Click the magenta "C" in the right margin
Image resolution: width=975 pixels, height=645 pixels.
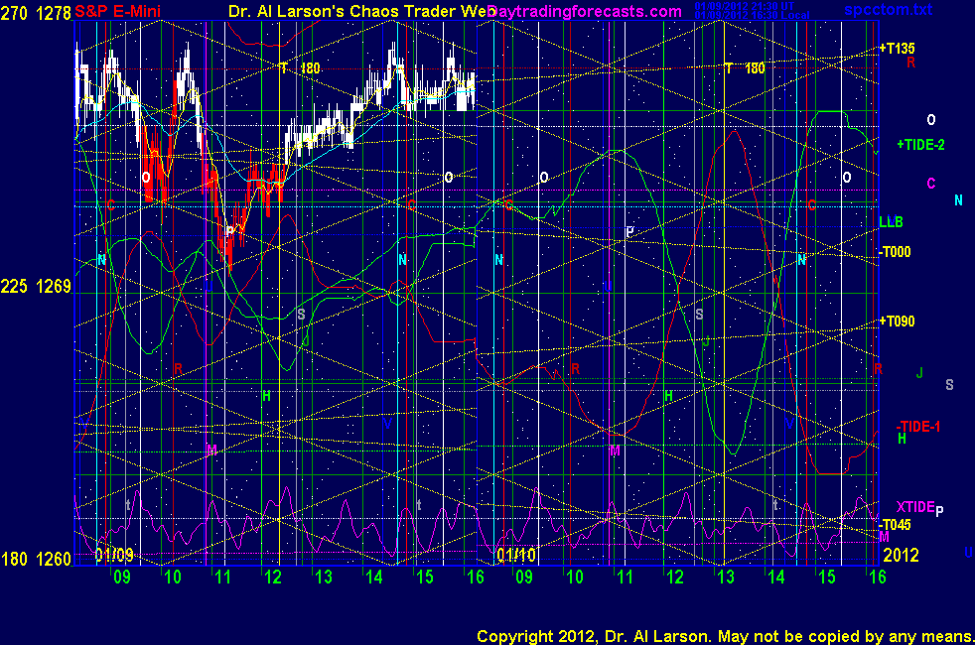coord(931,184)
